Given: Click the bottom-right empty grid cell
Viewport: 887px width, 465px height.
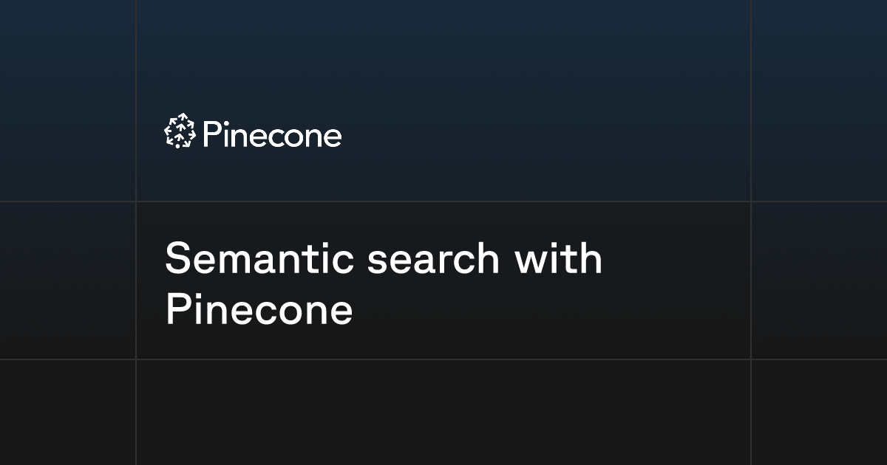Looking at the screenshot, I should pyautogui.click(x=819, y=413).
